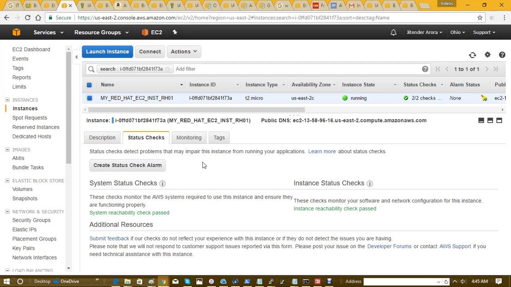Minimize the details pane layout icon

click(x=481, y=120)
